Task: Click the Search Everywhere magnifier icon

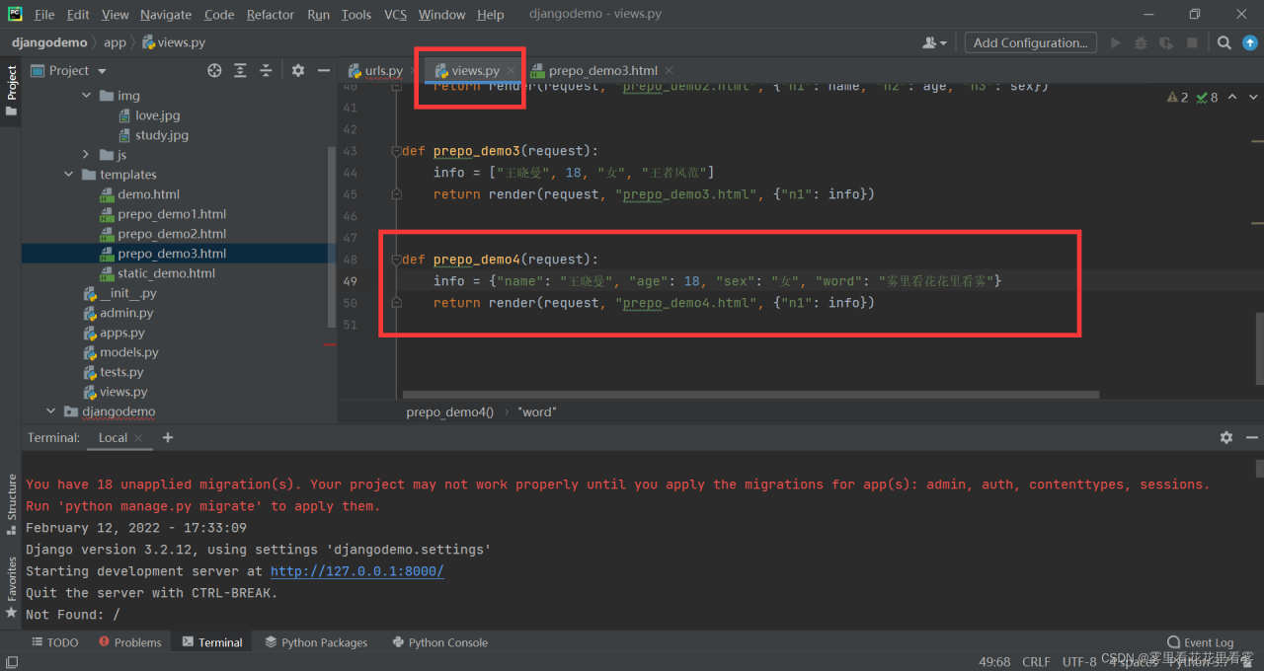Action: pos(1224,42)
